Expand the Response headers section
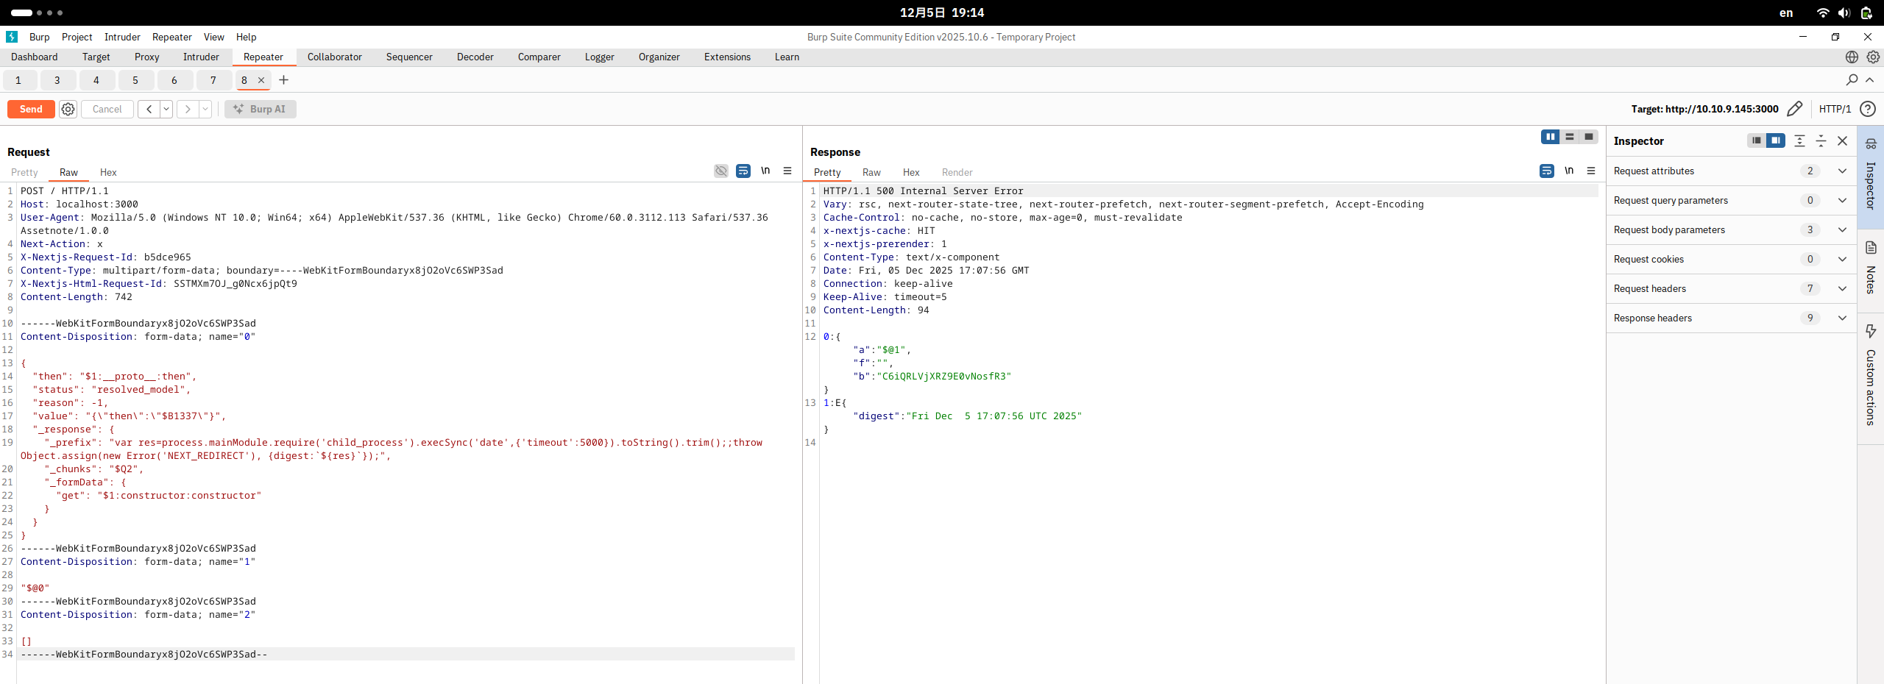1884x684 pixels. (x=1843, y=318)
